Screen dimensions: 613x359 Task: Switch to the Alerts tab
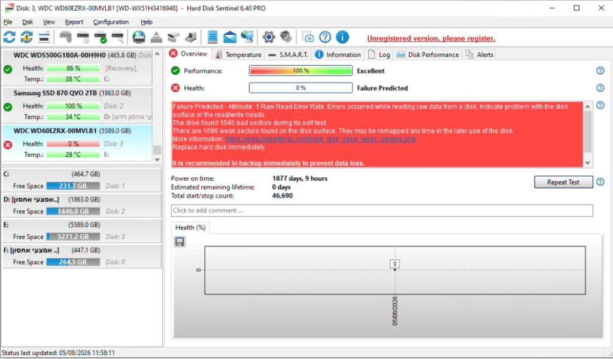point(480,54)
